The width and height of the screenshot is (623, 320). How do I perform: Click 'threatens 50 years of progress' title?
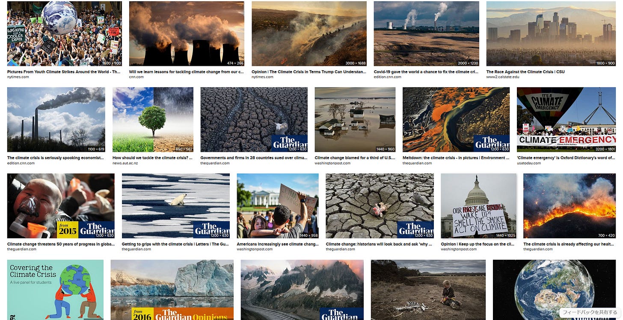click(x=61, y=244)
